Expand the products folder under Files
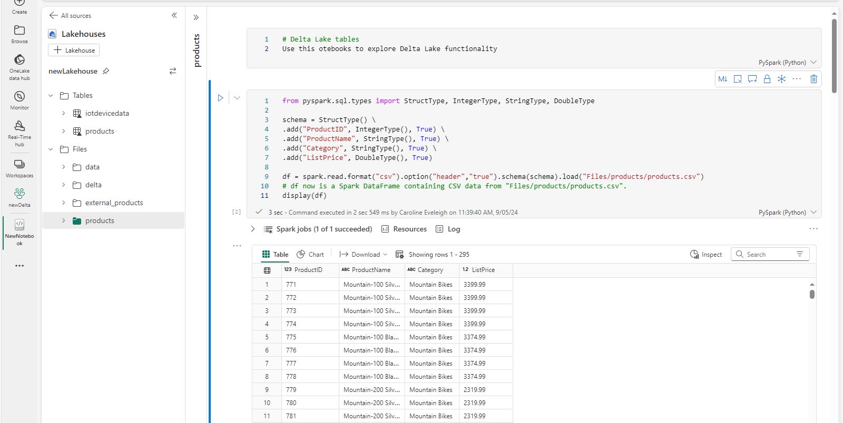The width and height of the screenshot is (843, 423). click(x=63, y=220)
